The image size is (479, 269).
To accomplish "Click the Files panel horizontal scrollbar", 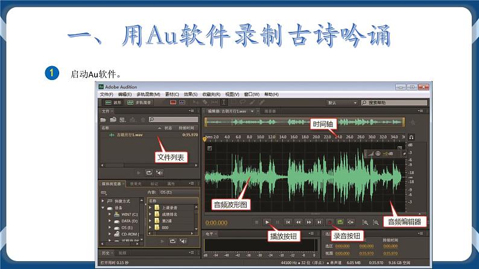I will click(x=149, y=165).
